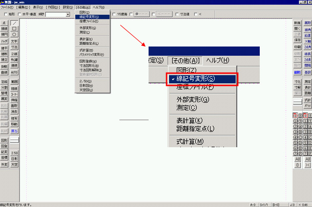Choose the 2線 (double line) tool

[x=14, y=54]
